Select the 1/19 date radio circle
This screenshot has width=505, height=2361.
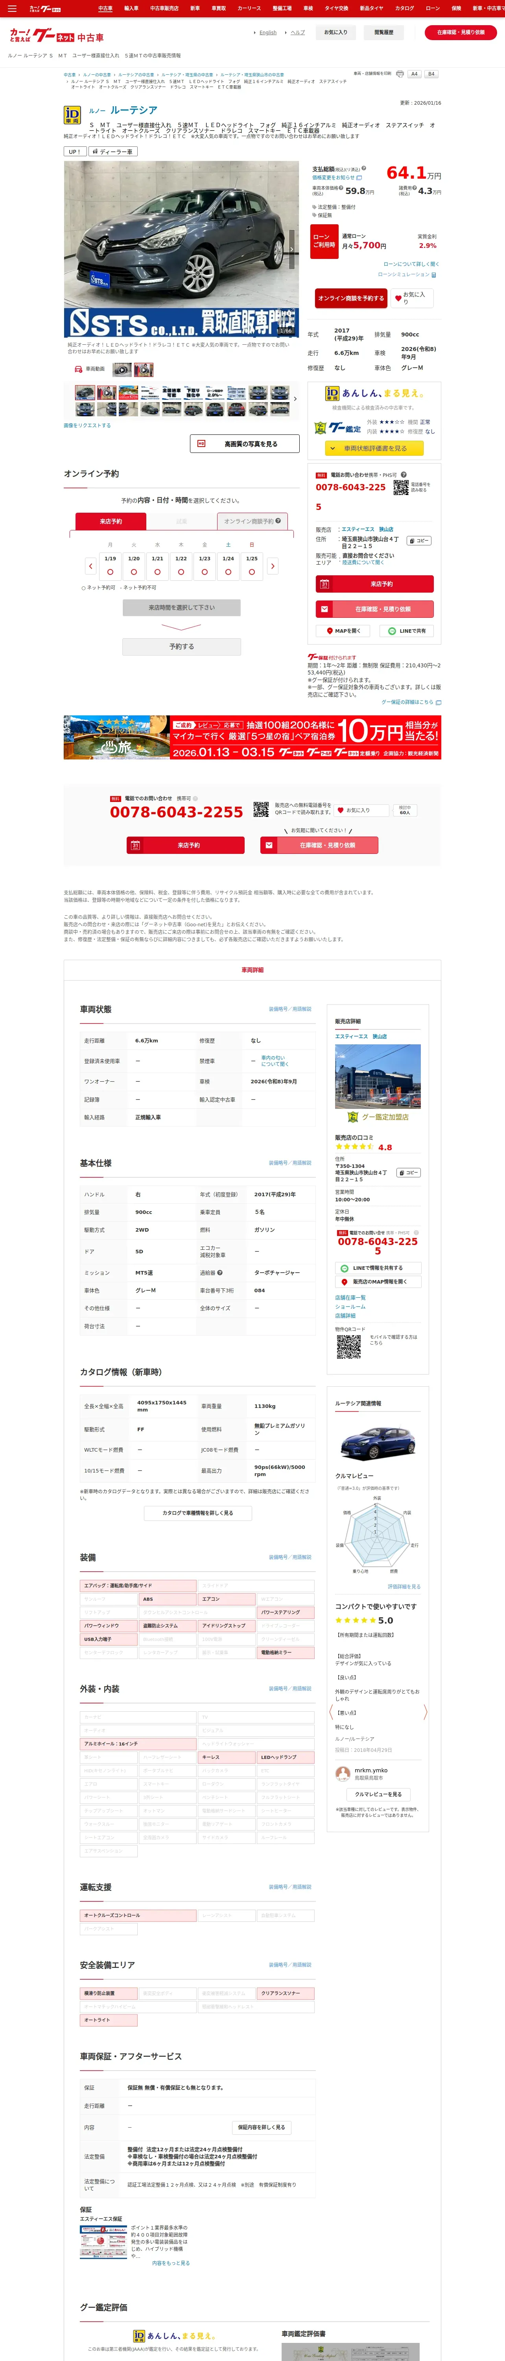110,571
